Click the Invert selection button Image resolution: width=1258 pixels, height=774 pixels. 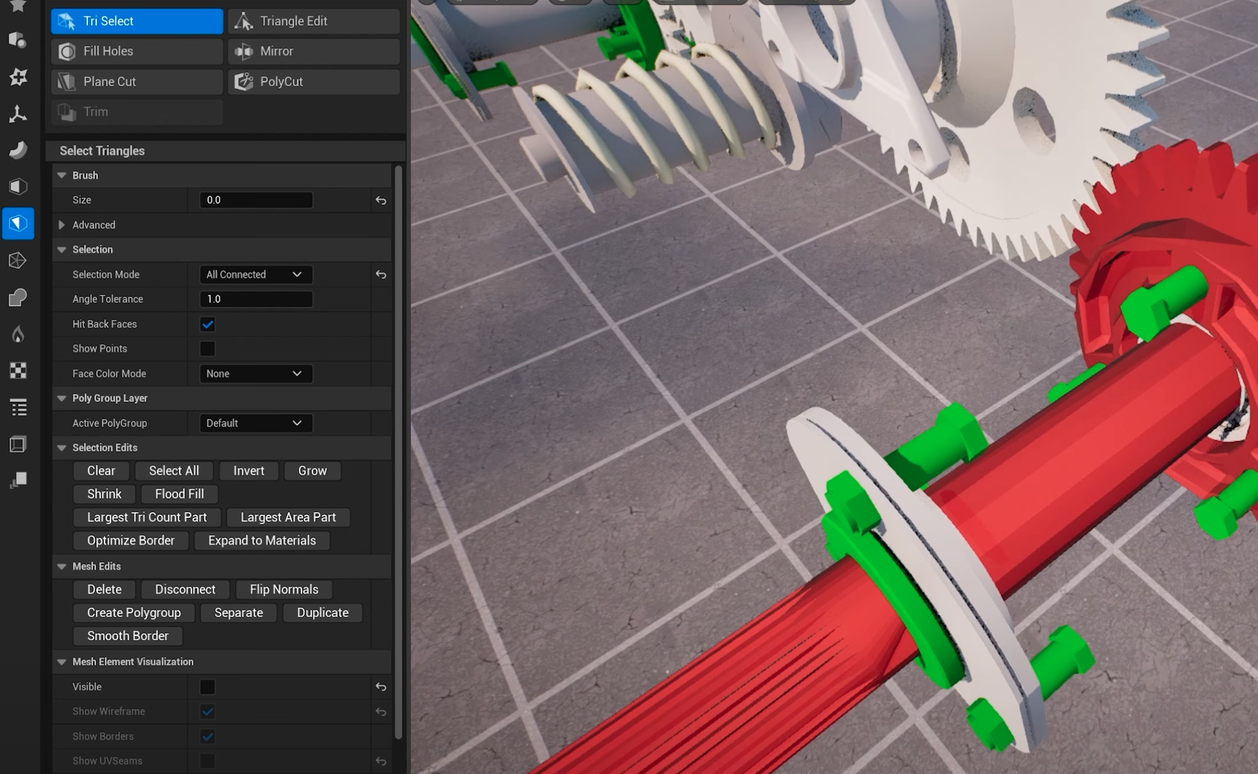(x=248, y=471)
